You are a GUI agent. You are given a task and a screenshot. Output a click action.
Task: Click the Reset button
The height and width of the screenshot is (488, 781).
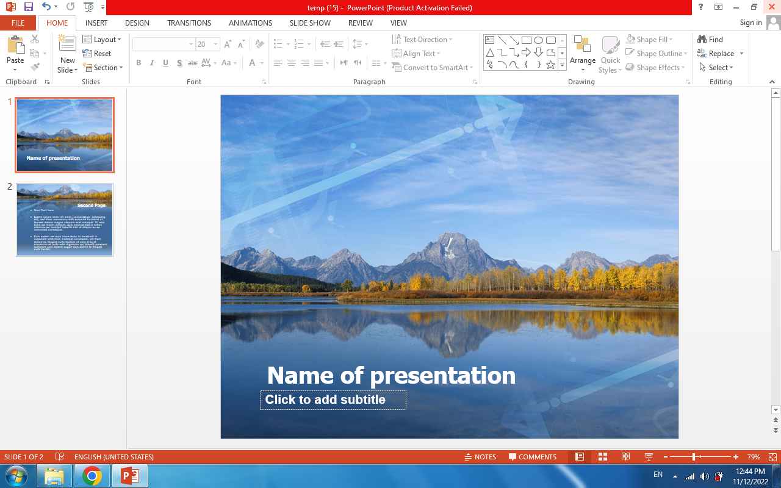(97, 54)
